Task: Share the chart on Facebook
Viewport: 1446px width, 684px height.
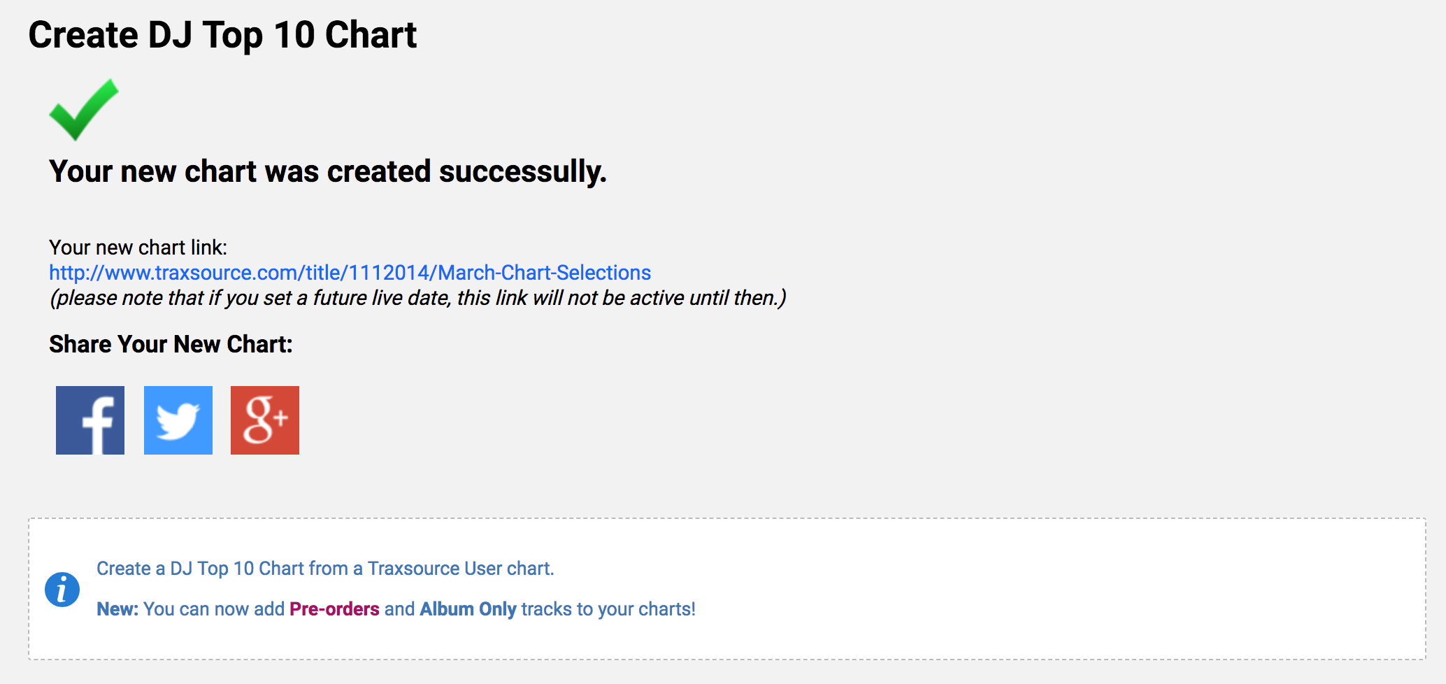Action: pyautogui.click(x=90, y=420)
